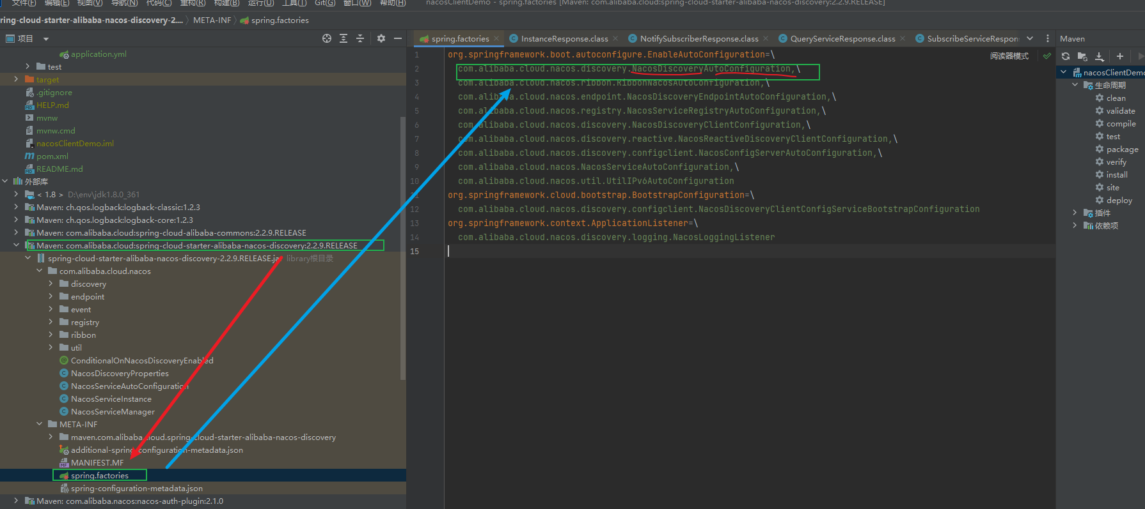The height and width of the screenshot is (509, 1145).
Task: Click META-INF in the breadcrumb path
Action: point(212,20)
